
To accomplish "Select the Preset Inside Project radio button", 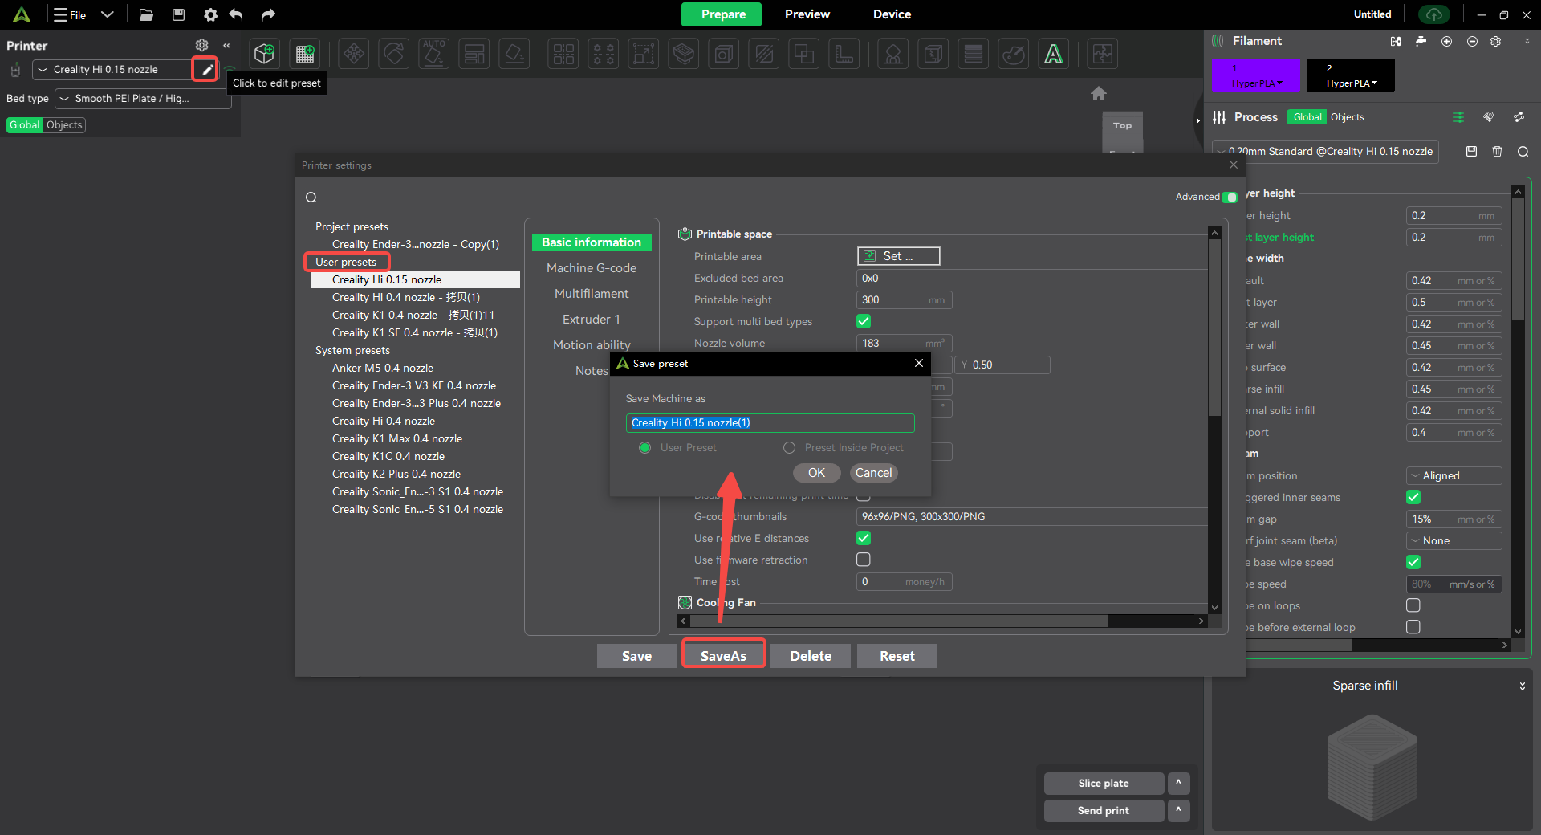I will click(x=789, y=448).
